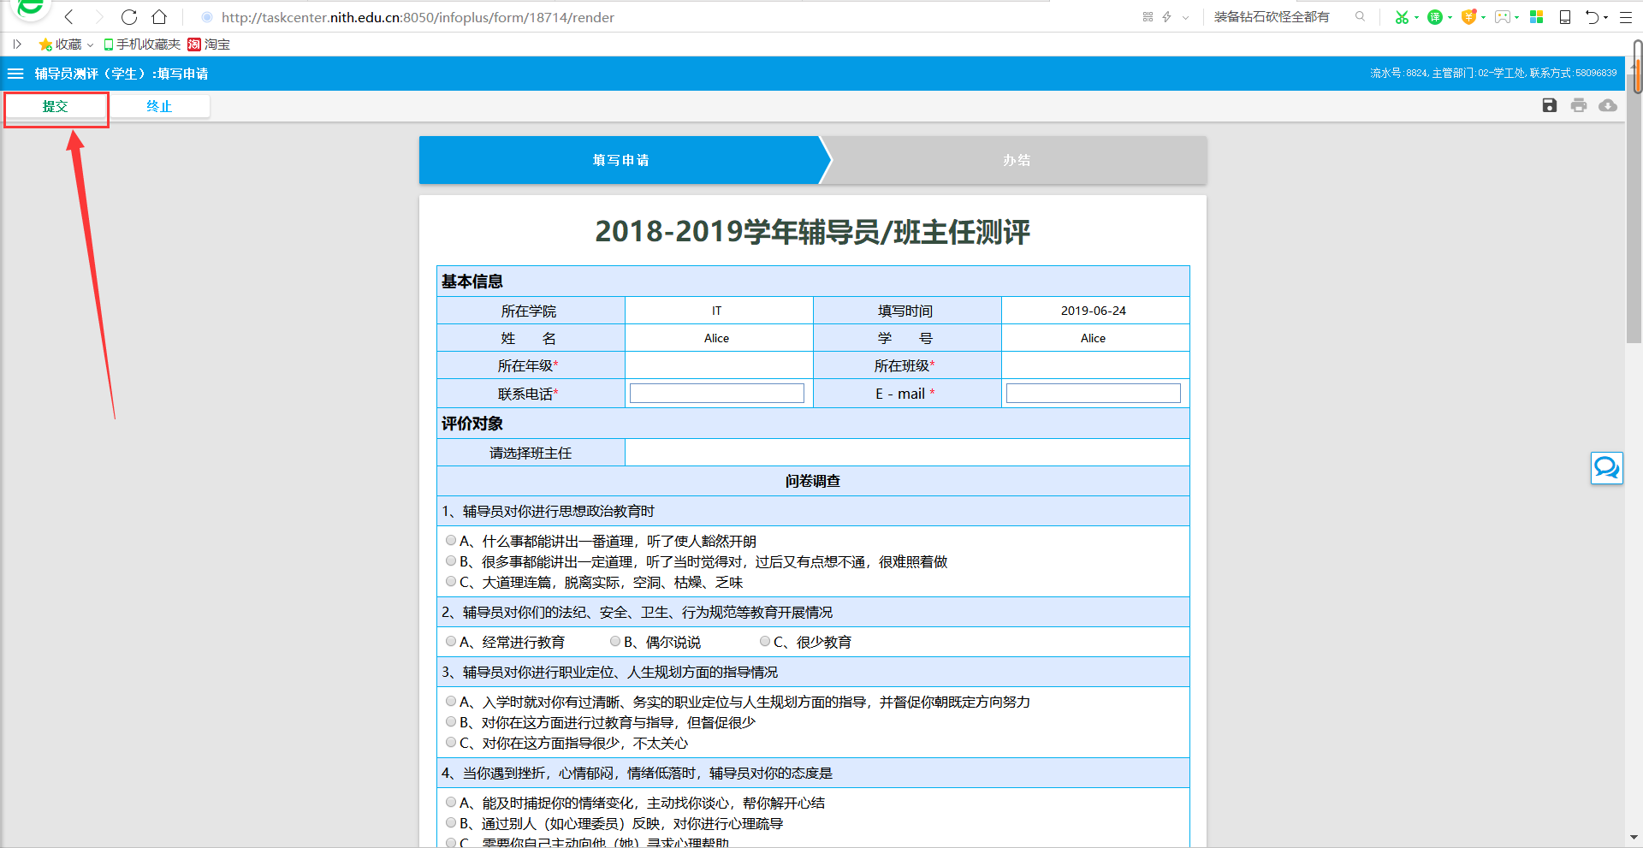Expand the shield icon dropdown arrow

click(x=1483, y=18)
